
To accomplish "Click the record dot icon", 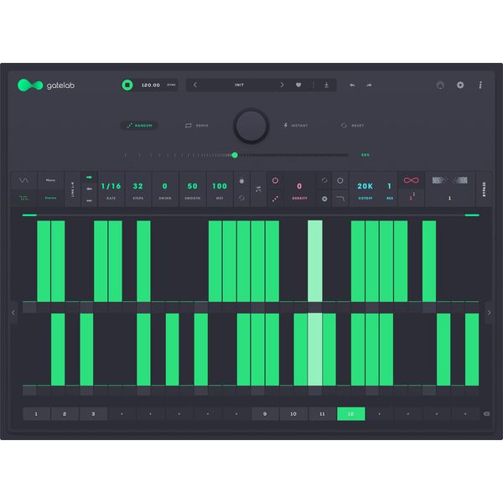I will coord(241,181).
